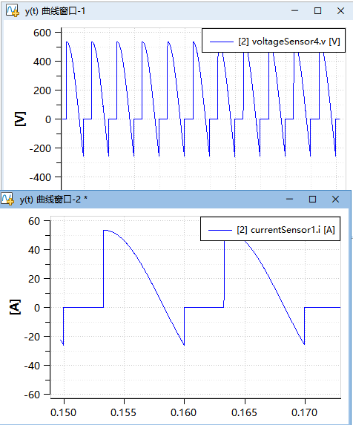Minimize the y(t) curve window-1
The width and height of the screenshot is (353, 425).
294,11
